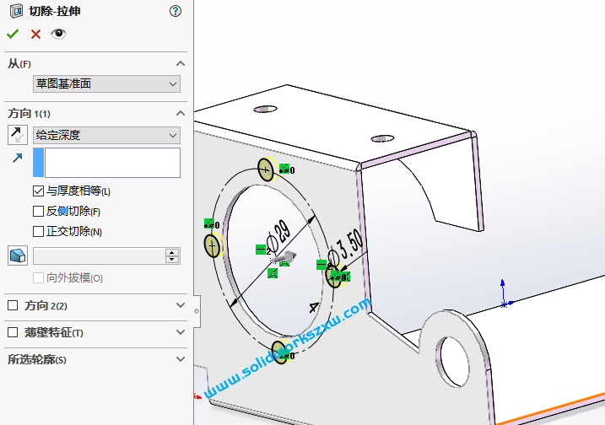This screenshot has height=425, width=605.
Task: Click the 切除-拉伸 feature icon
Action: tap(16, 11)
